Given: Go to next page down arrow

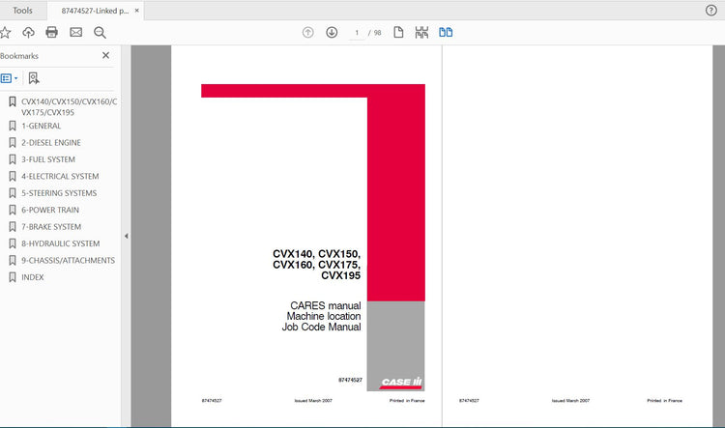Looking at the screenshot, I should [x=332, y=32].
